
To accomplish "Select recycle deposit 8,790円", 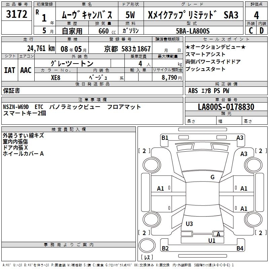I will pyautogui.click(x=172, y=78).
